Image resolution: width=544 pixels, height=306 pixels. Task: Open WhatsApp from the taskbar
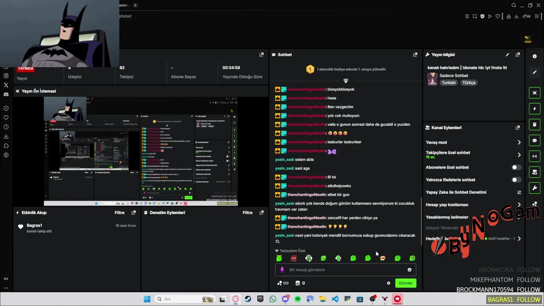click(x=272, y=299)
